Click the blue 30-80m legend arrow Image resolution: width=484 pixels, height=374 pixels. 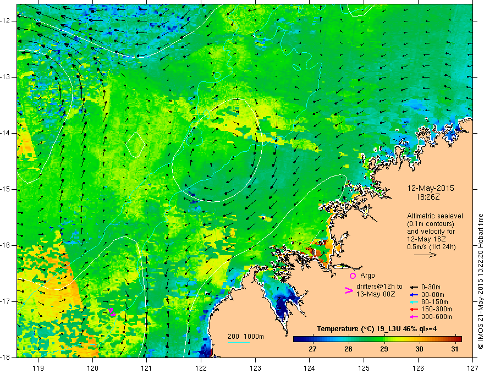pos(414,294)
